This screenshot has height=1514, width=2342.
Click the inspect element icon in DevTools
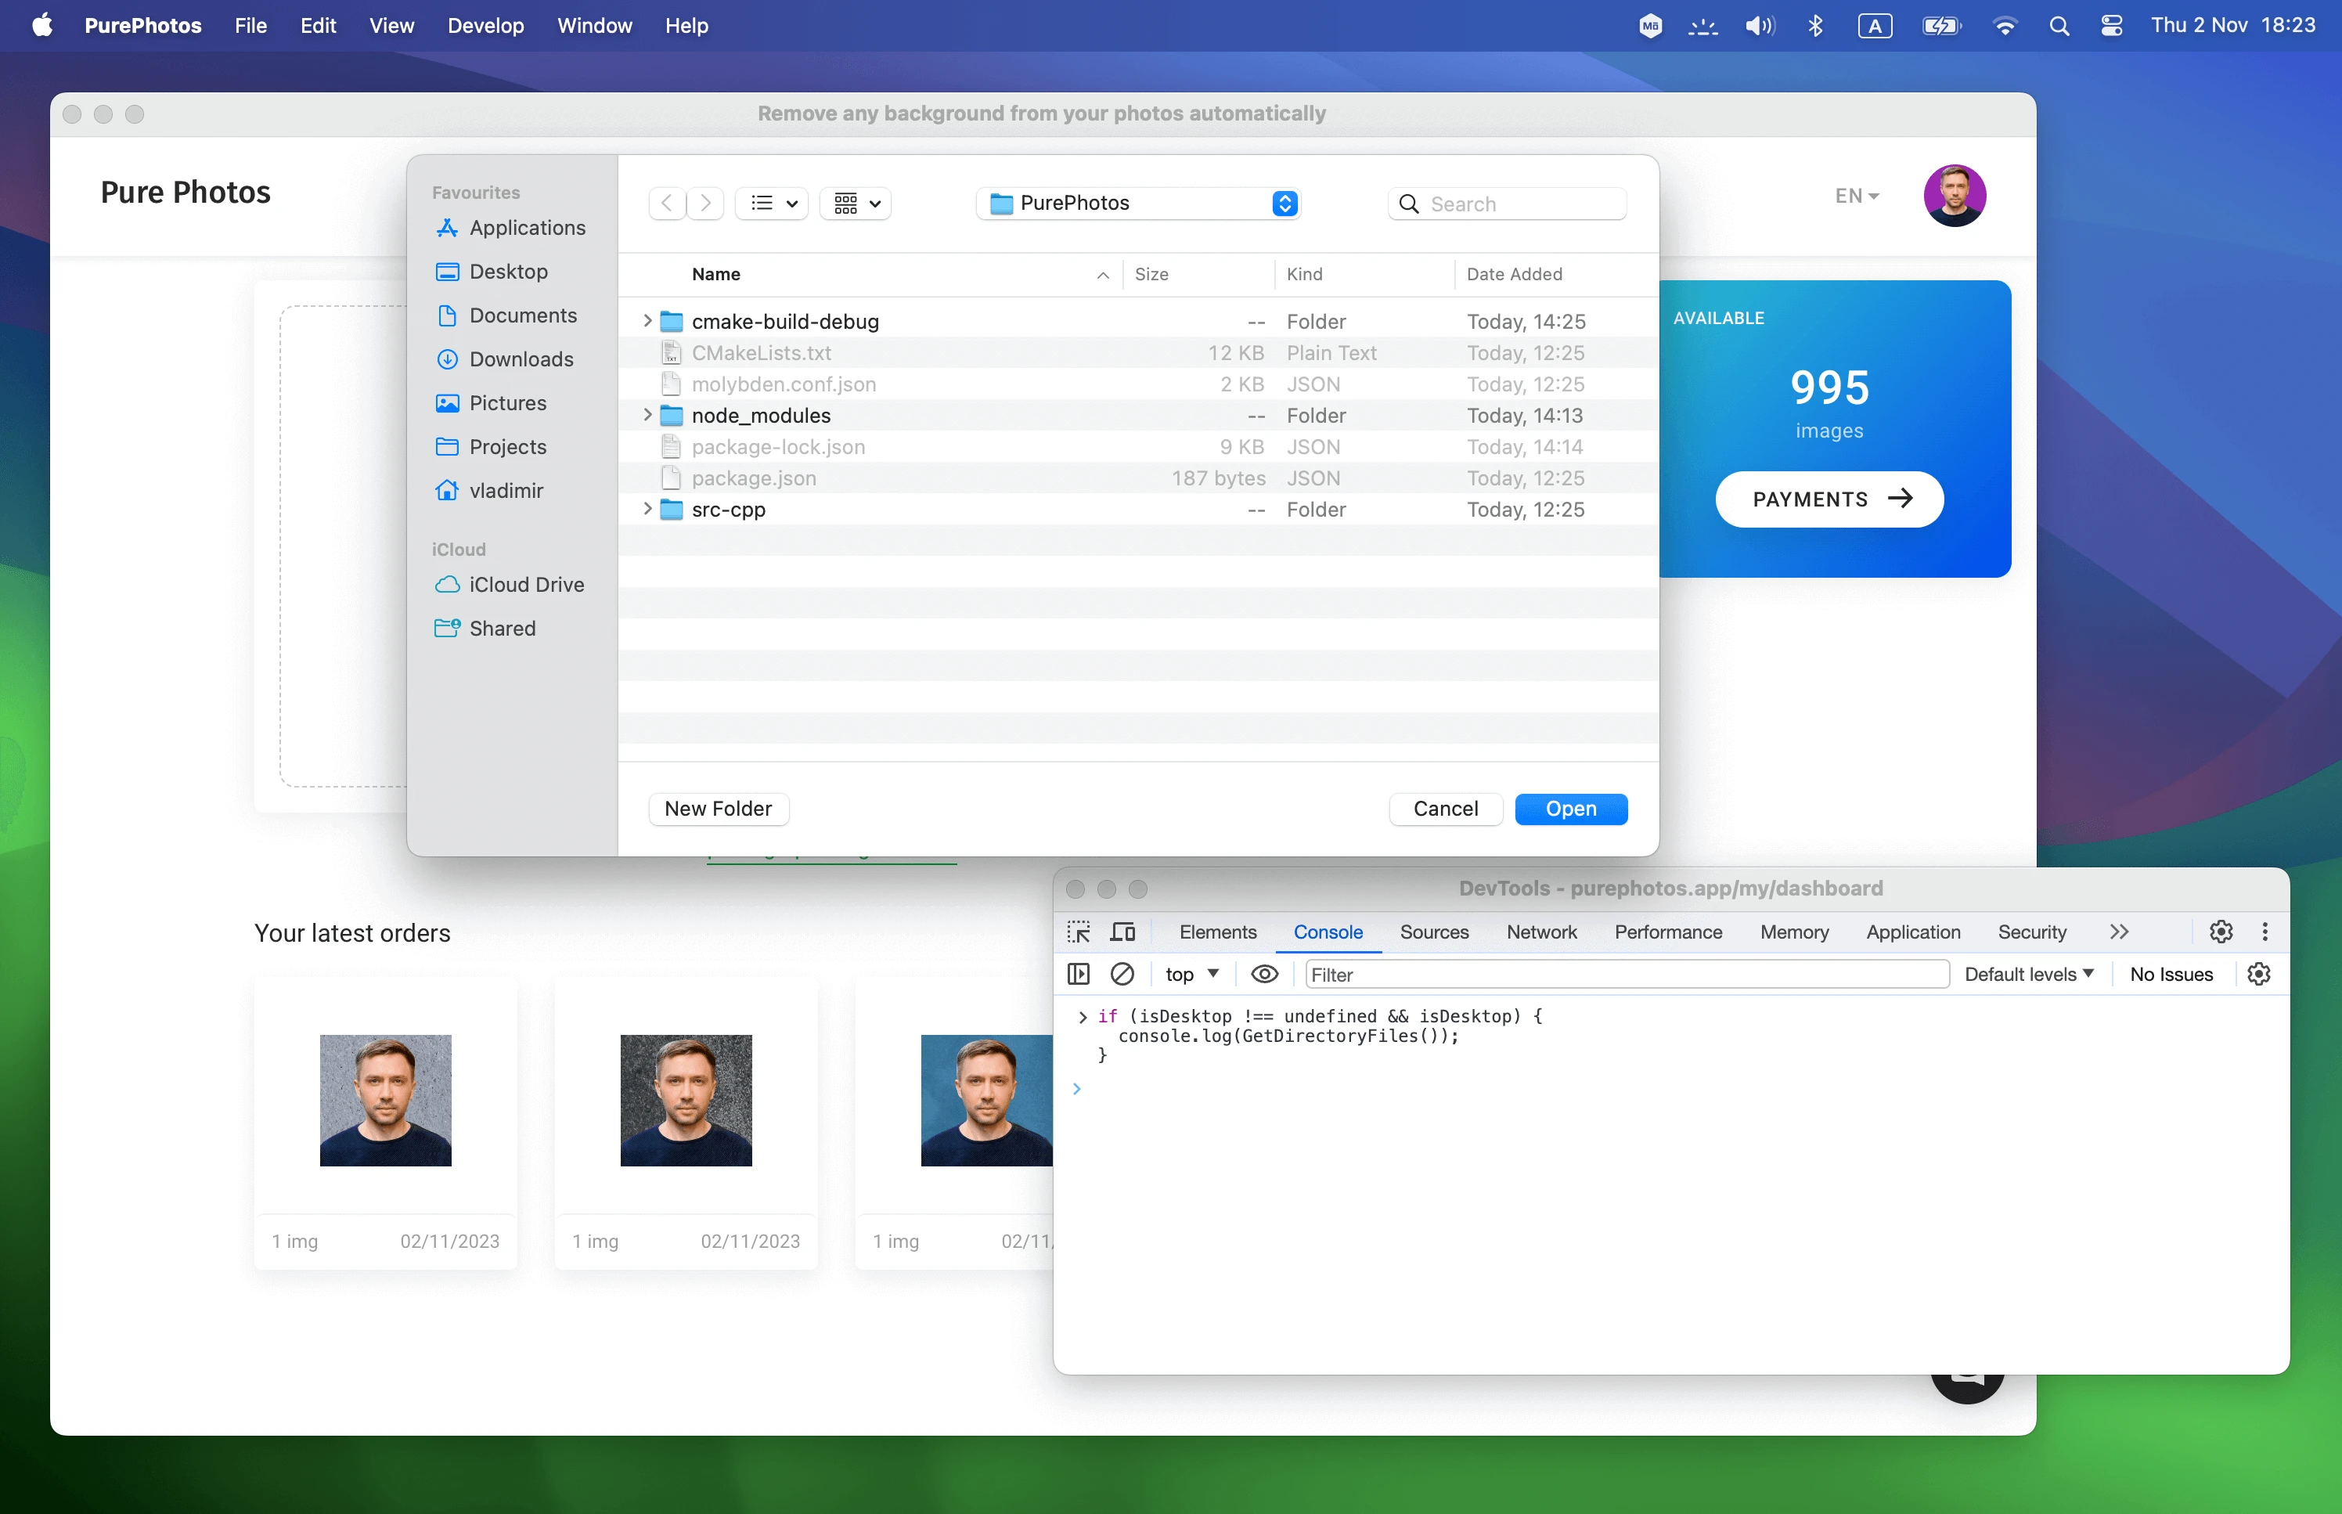(1080, 930)
